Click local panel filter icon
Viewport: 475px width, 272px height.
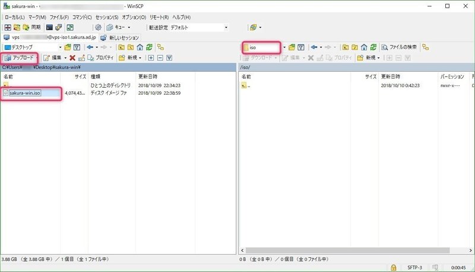click(x=77, y=47)
